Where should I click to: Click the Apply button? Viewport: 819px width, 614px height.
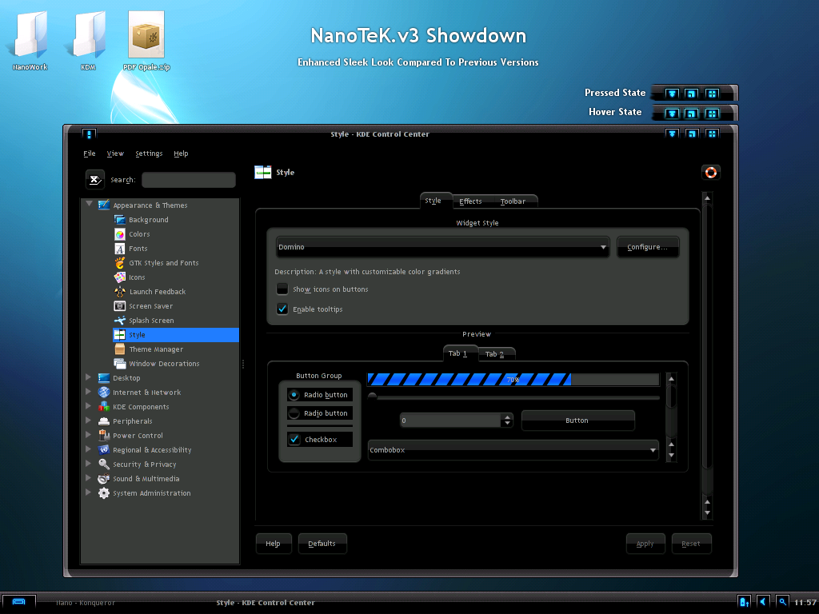coord(645,544)
